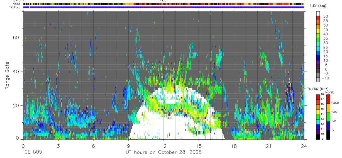The height and width of the screenshot is (158, 342).
Task: Click ELEV legend value '45'
Action: pos(326,30)
